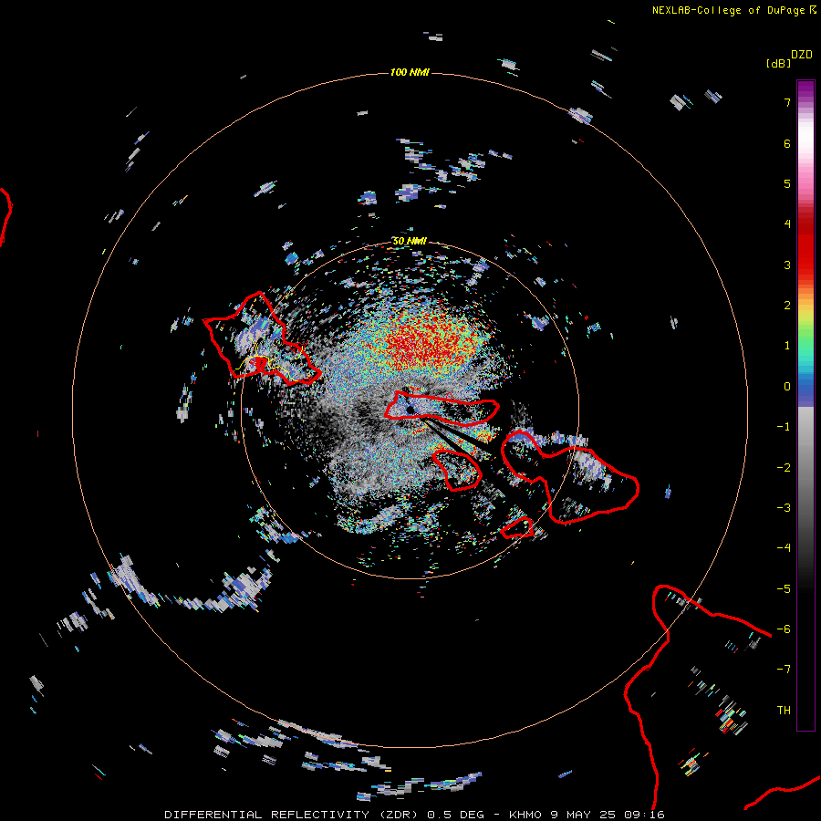Click the -7 value on color scale
821x821 pixels.
[x=784, y=670]
